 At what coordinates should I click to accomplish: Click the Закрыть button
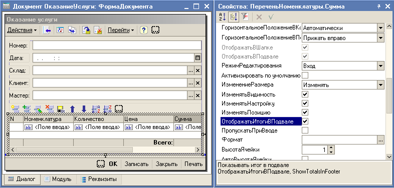(166, 164)
